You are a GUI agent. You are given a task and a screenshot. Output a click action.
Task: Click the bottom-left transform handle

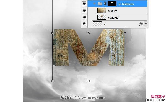tap(52, 81)
